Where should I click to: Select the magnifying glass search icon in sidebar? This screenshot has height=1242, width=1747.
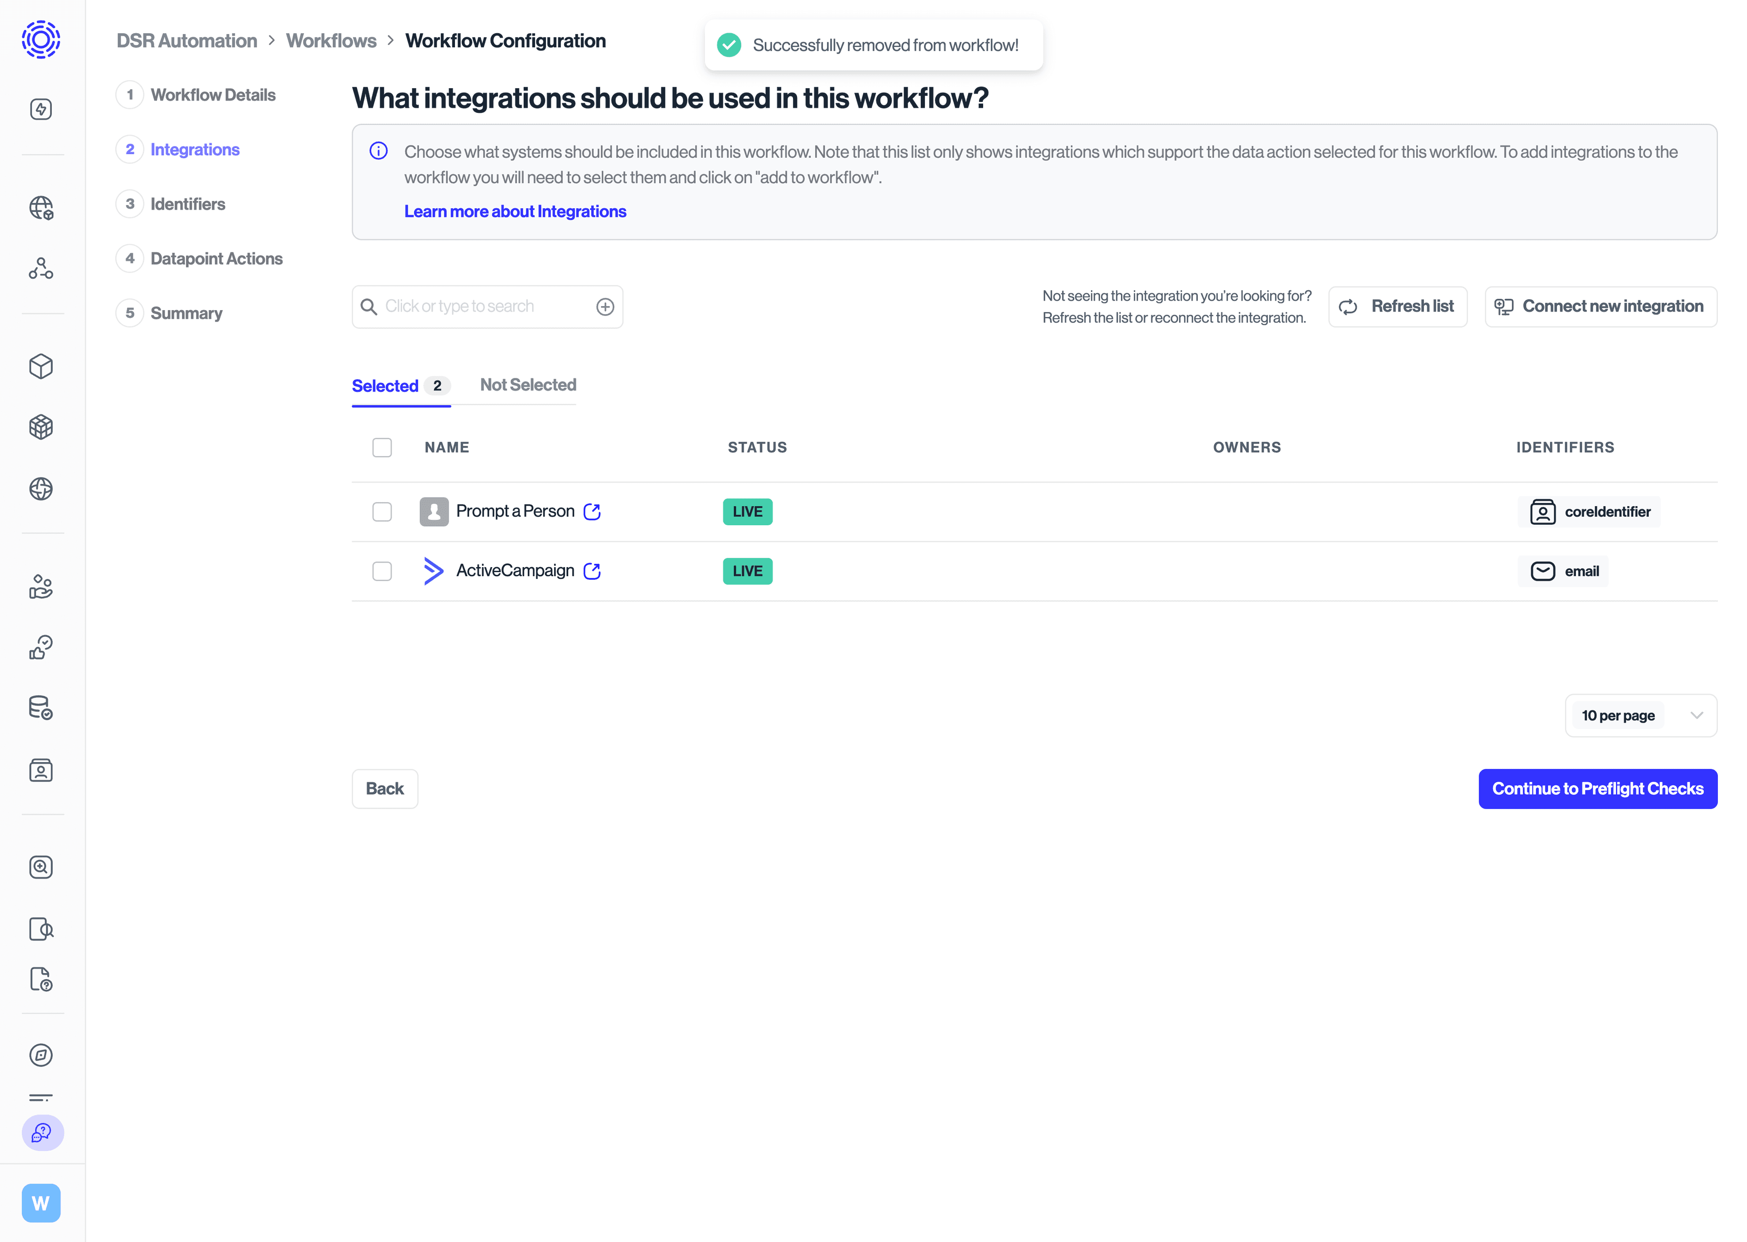(41, 866)
